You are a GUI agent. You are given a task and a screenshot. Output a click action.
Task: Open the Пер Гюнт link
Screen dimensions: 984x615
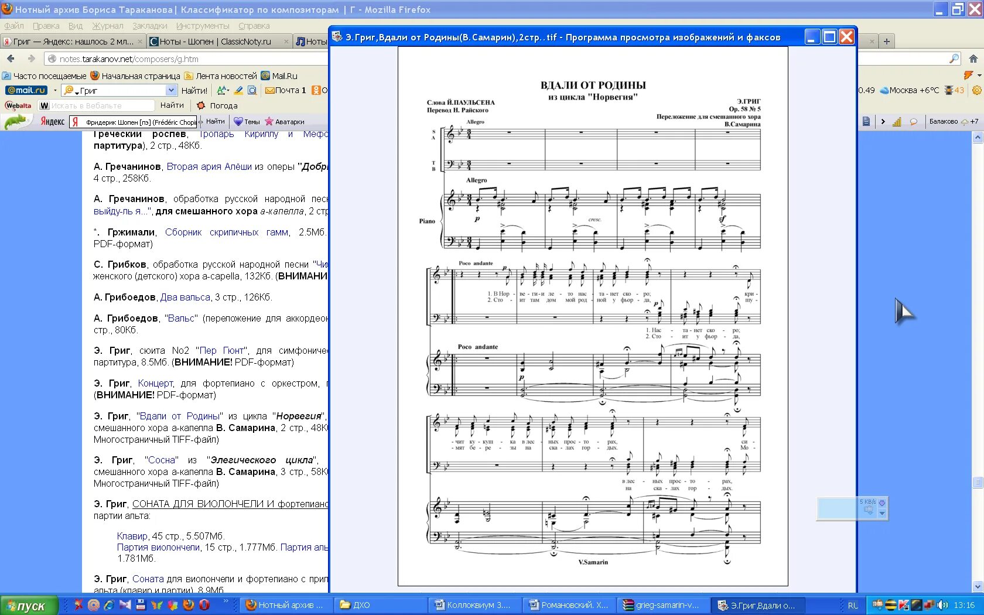(x=221, y=350)
